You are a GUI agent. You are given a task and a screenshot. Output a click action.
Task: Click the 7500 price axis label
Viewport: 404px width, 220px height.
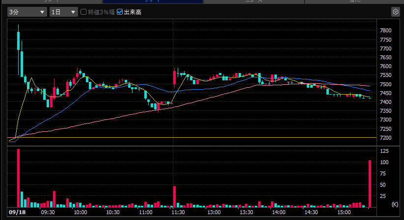point(386,84)
